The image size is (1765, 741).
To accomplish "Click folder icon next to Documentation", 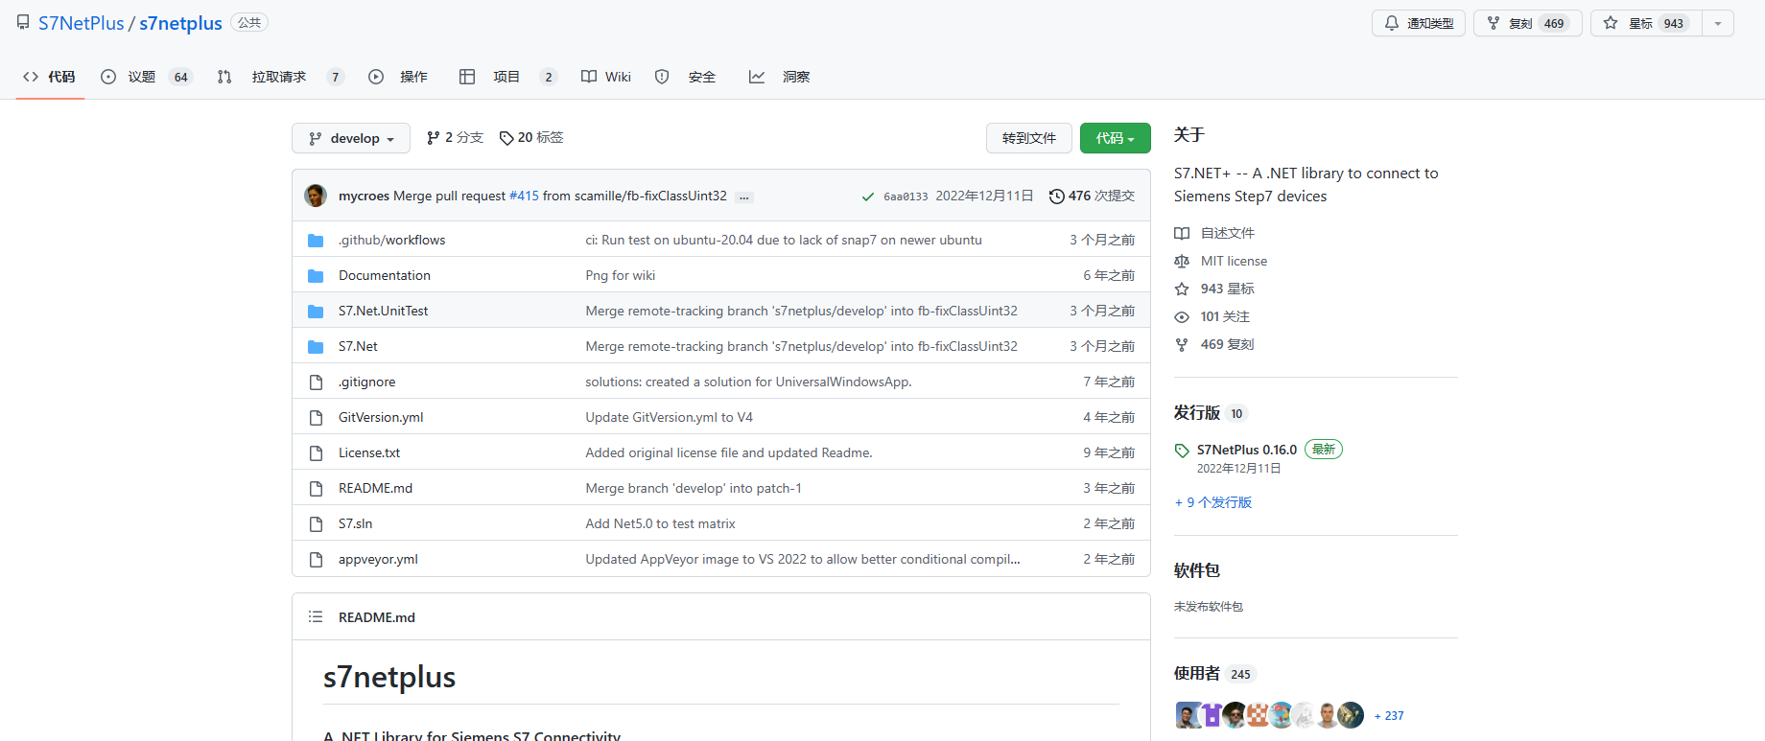I will 316,276.
